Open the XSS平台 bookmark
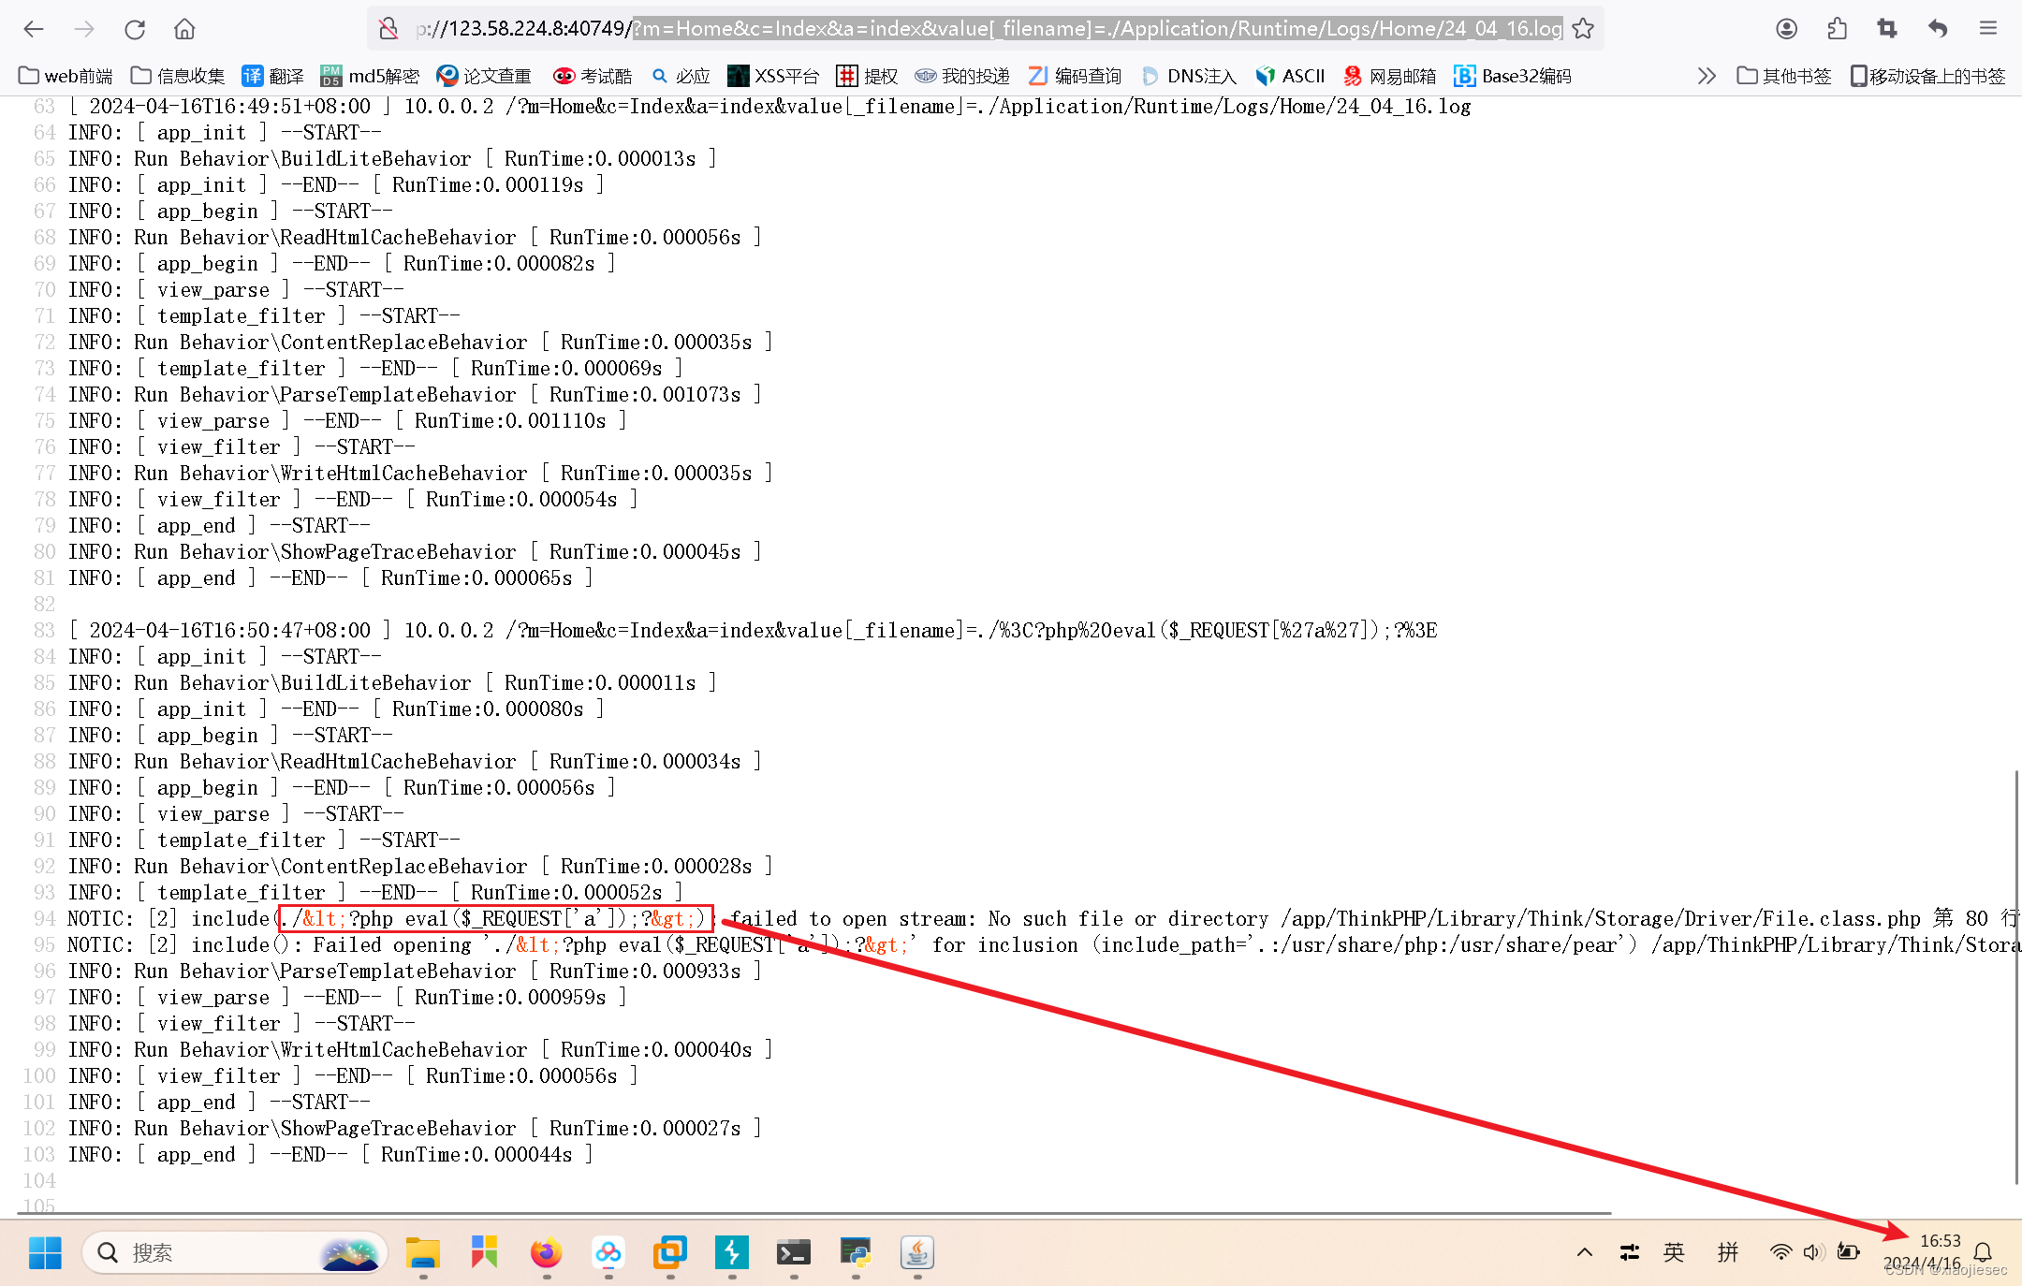 coord(773,76)
